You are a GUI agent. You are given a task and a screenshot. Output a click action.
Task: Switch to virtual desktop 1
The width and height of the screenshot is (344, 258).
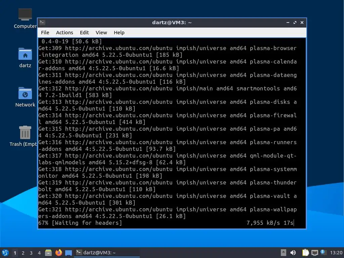15,253
